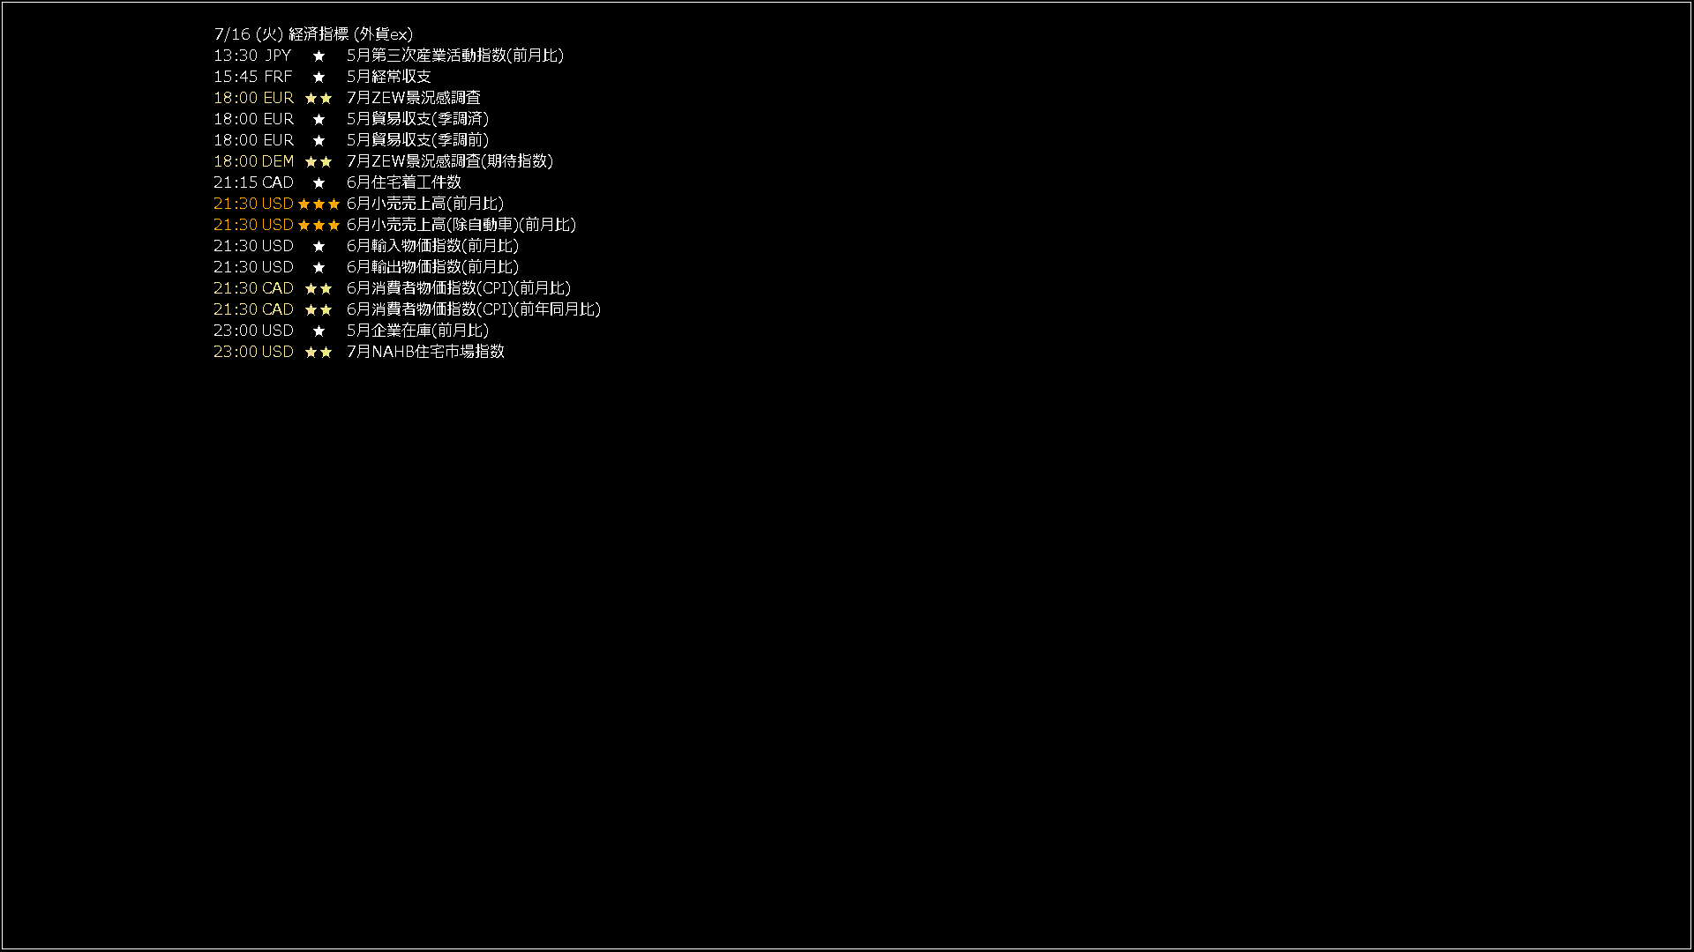Click the double stars on the 18:00 EUR ZEW row
This screenshot has height=952, width=1694.
(319, 98)
